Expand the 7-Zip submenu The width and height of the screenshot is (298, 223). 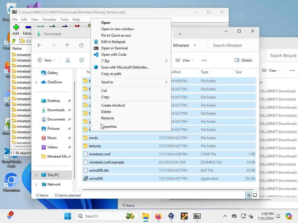[166, 61]
